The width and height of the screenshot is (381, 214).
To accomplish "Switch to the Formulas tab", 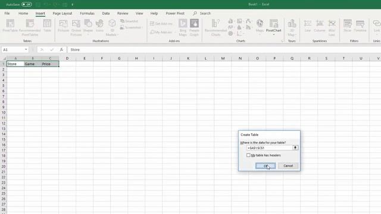I will tap(88, 13).
